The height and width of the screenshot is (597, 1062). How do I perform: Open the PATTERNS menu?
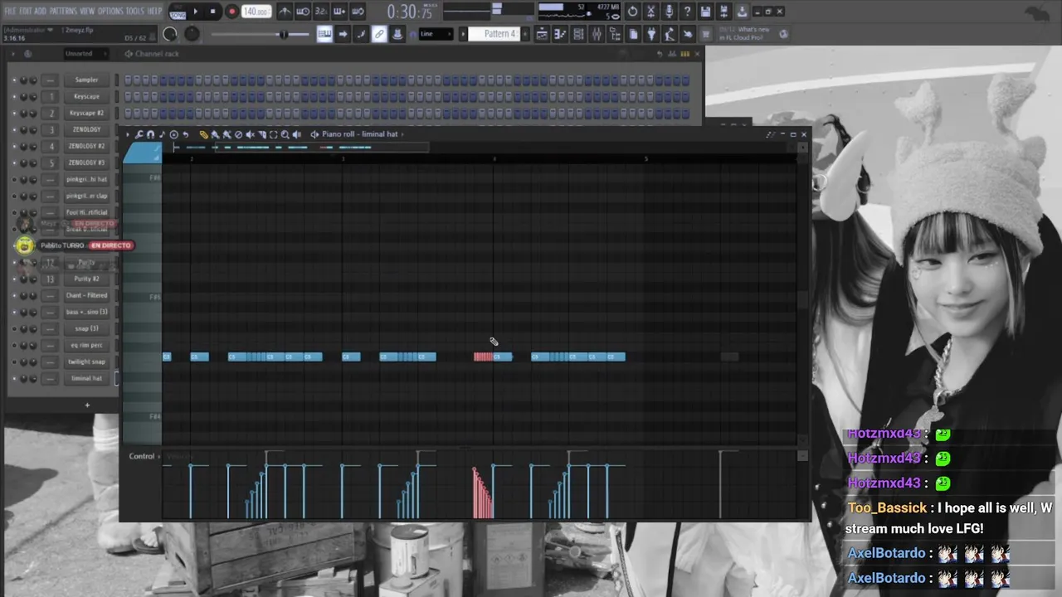[x=63, y=11]
